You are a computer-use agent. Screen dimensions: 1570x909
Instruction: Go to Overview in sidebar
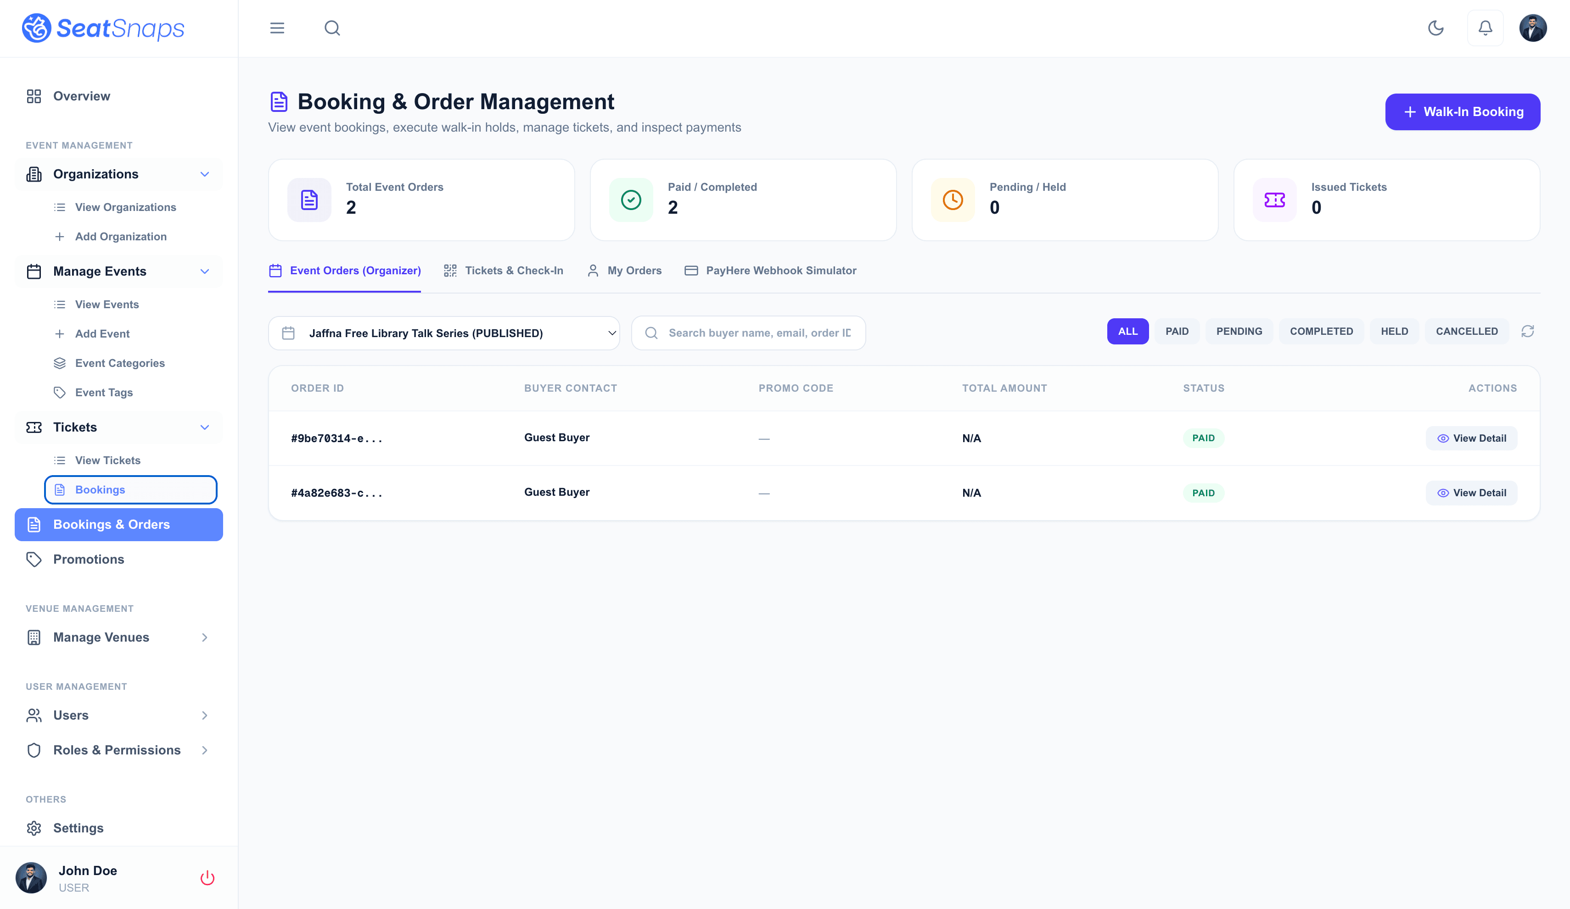click(x=118, y=96)
